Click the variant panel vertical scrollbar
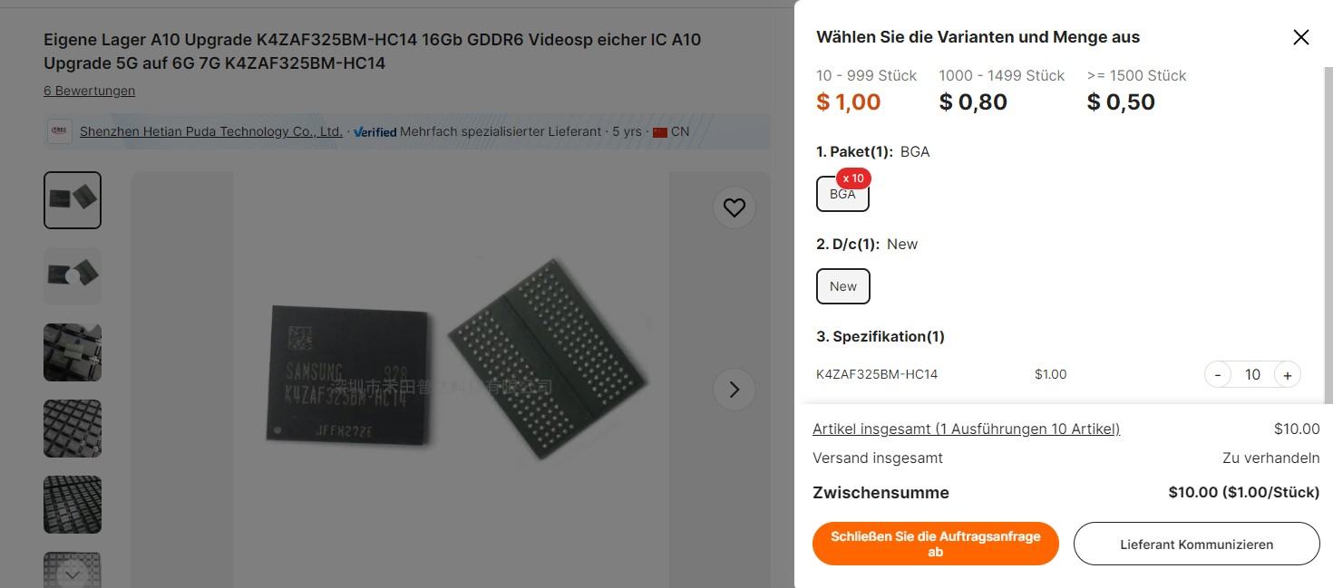The image size is (1333, 588). (x=1328, y=236)
